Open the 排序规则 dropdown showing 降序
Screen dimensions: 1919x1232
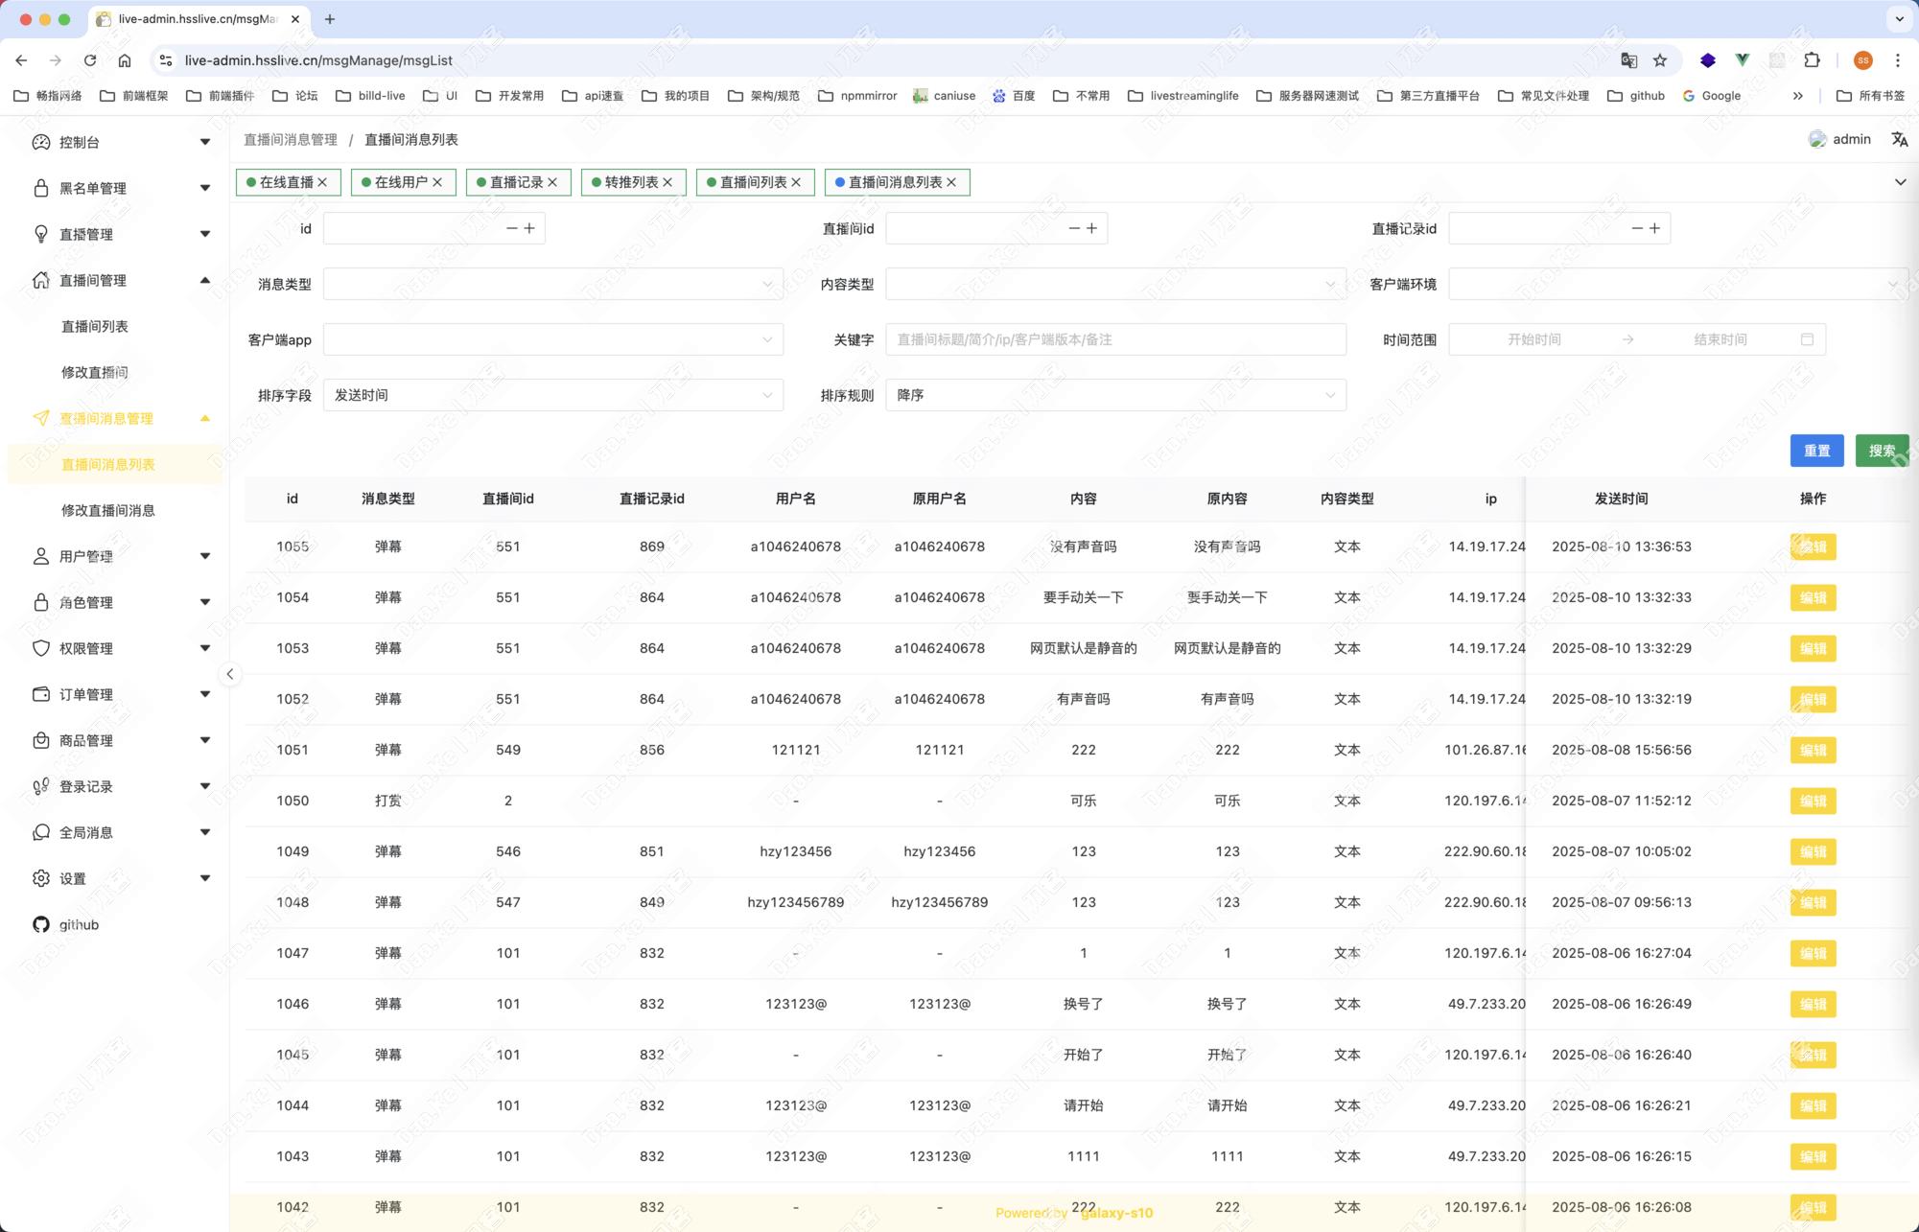click(x=1114, y=395)
